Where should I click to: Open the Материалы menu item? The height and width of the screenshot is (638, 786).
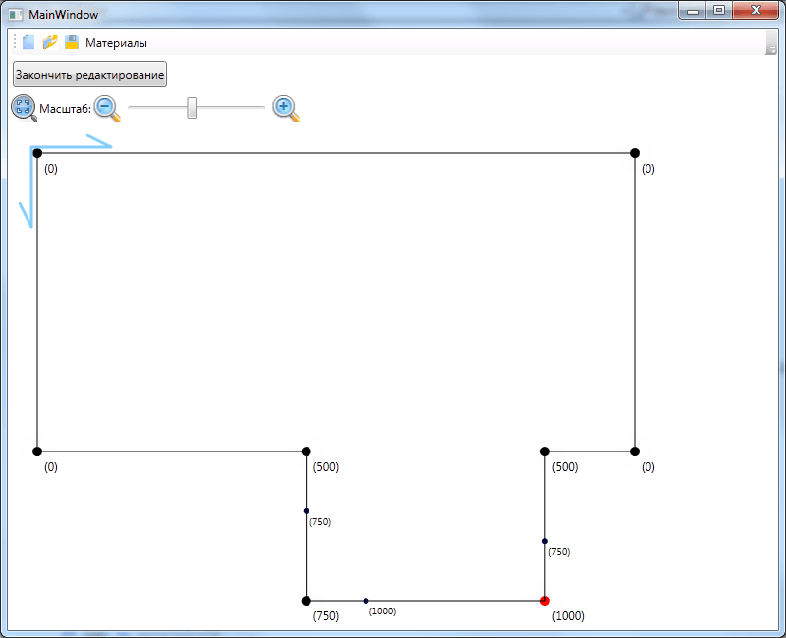click(x=116, y=43)
